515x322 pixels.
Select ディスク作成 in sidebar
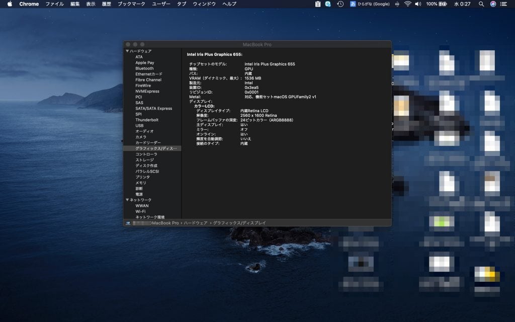coord(146,166)
